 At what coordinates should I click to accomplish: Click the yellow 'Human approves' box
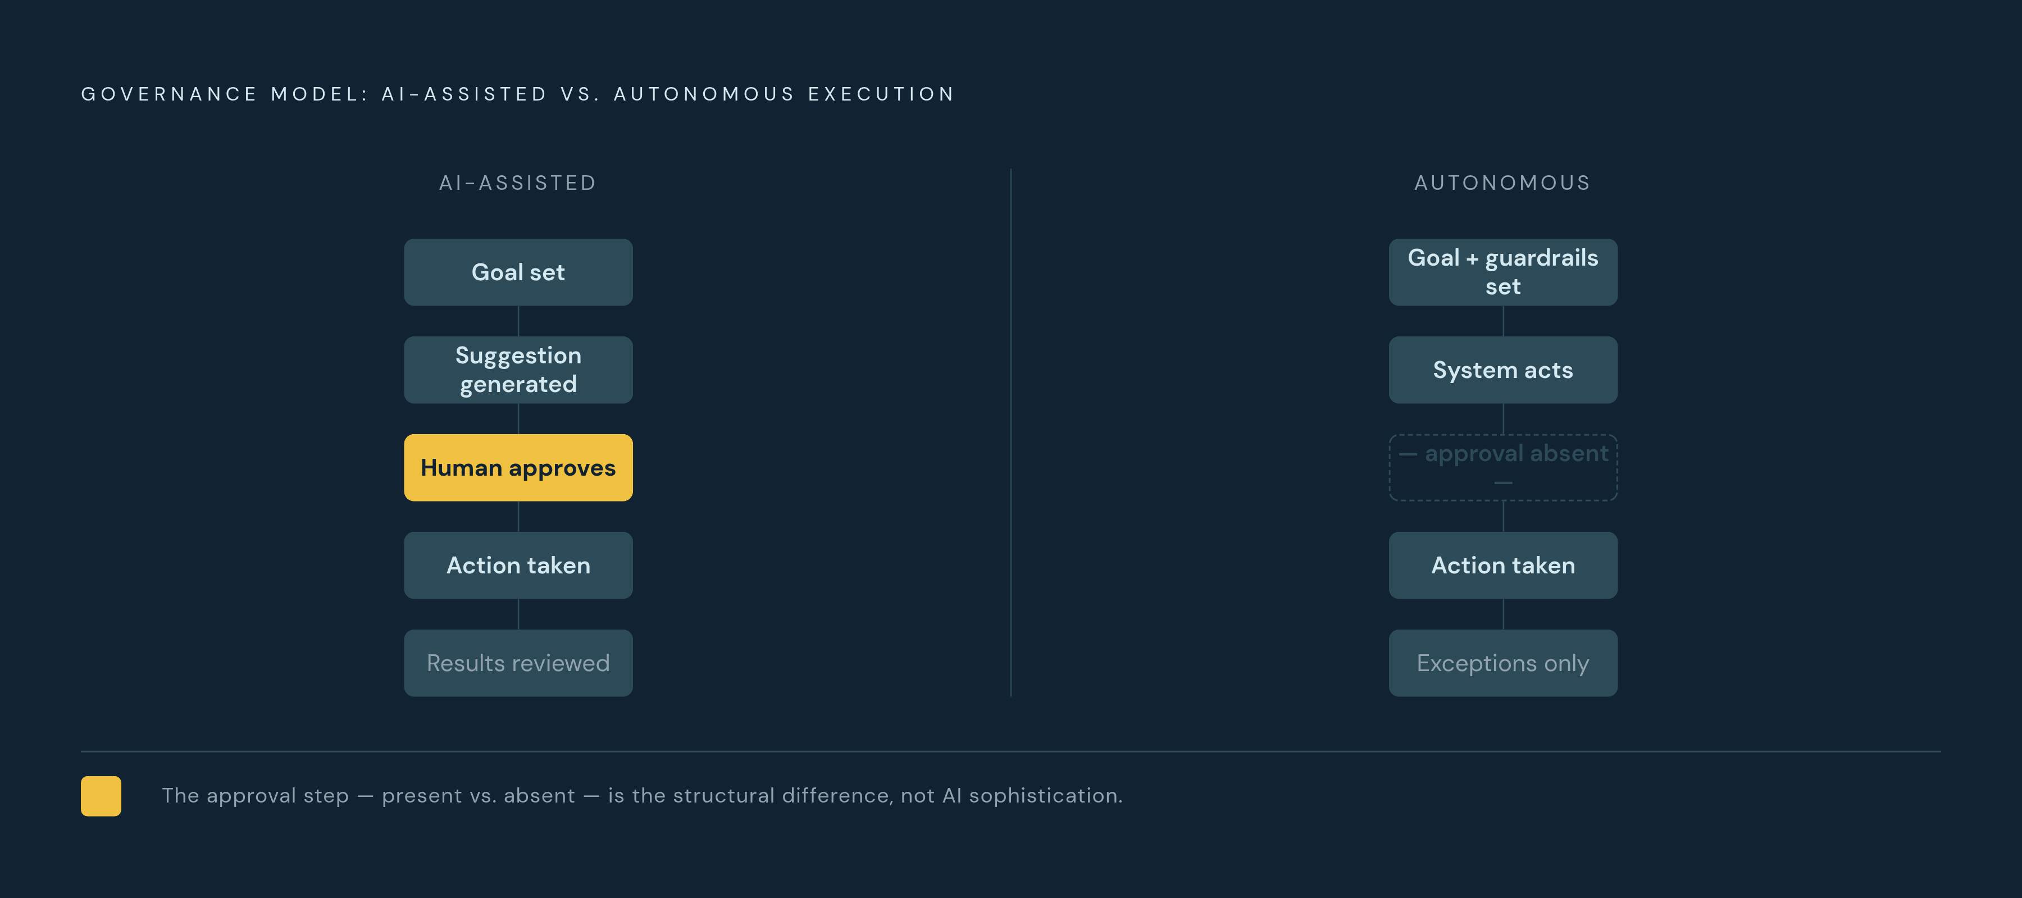click(518, 468)
